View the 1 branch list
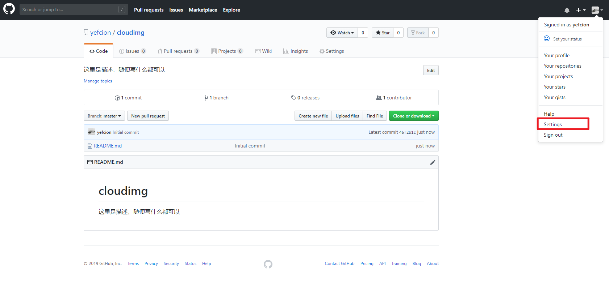The height and width of the screenshot is (295, 609). pos(216,98)
